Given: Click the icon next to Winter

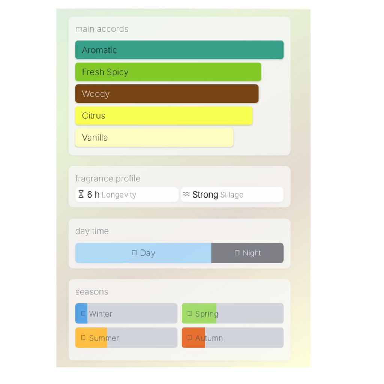Looking at the screenshot, I should (83, 313).
